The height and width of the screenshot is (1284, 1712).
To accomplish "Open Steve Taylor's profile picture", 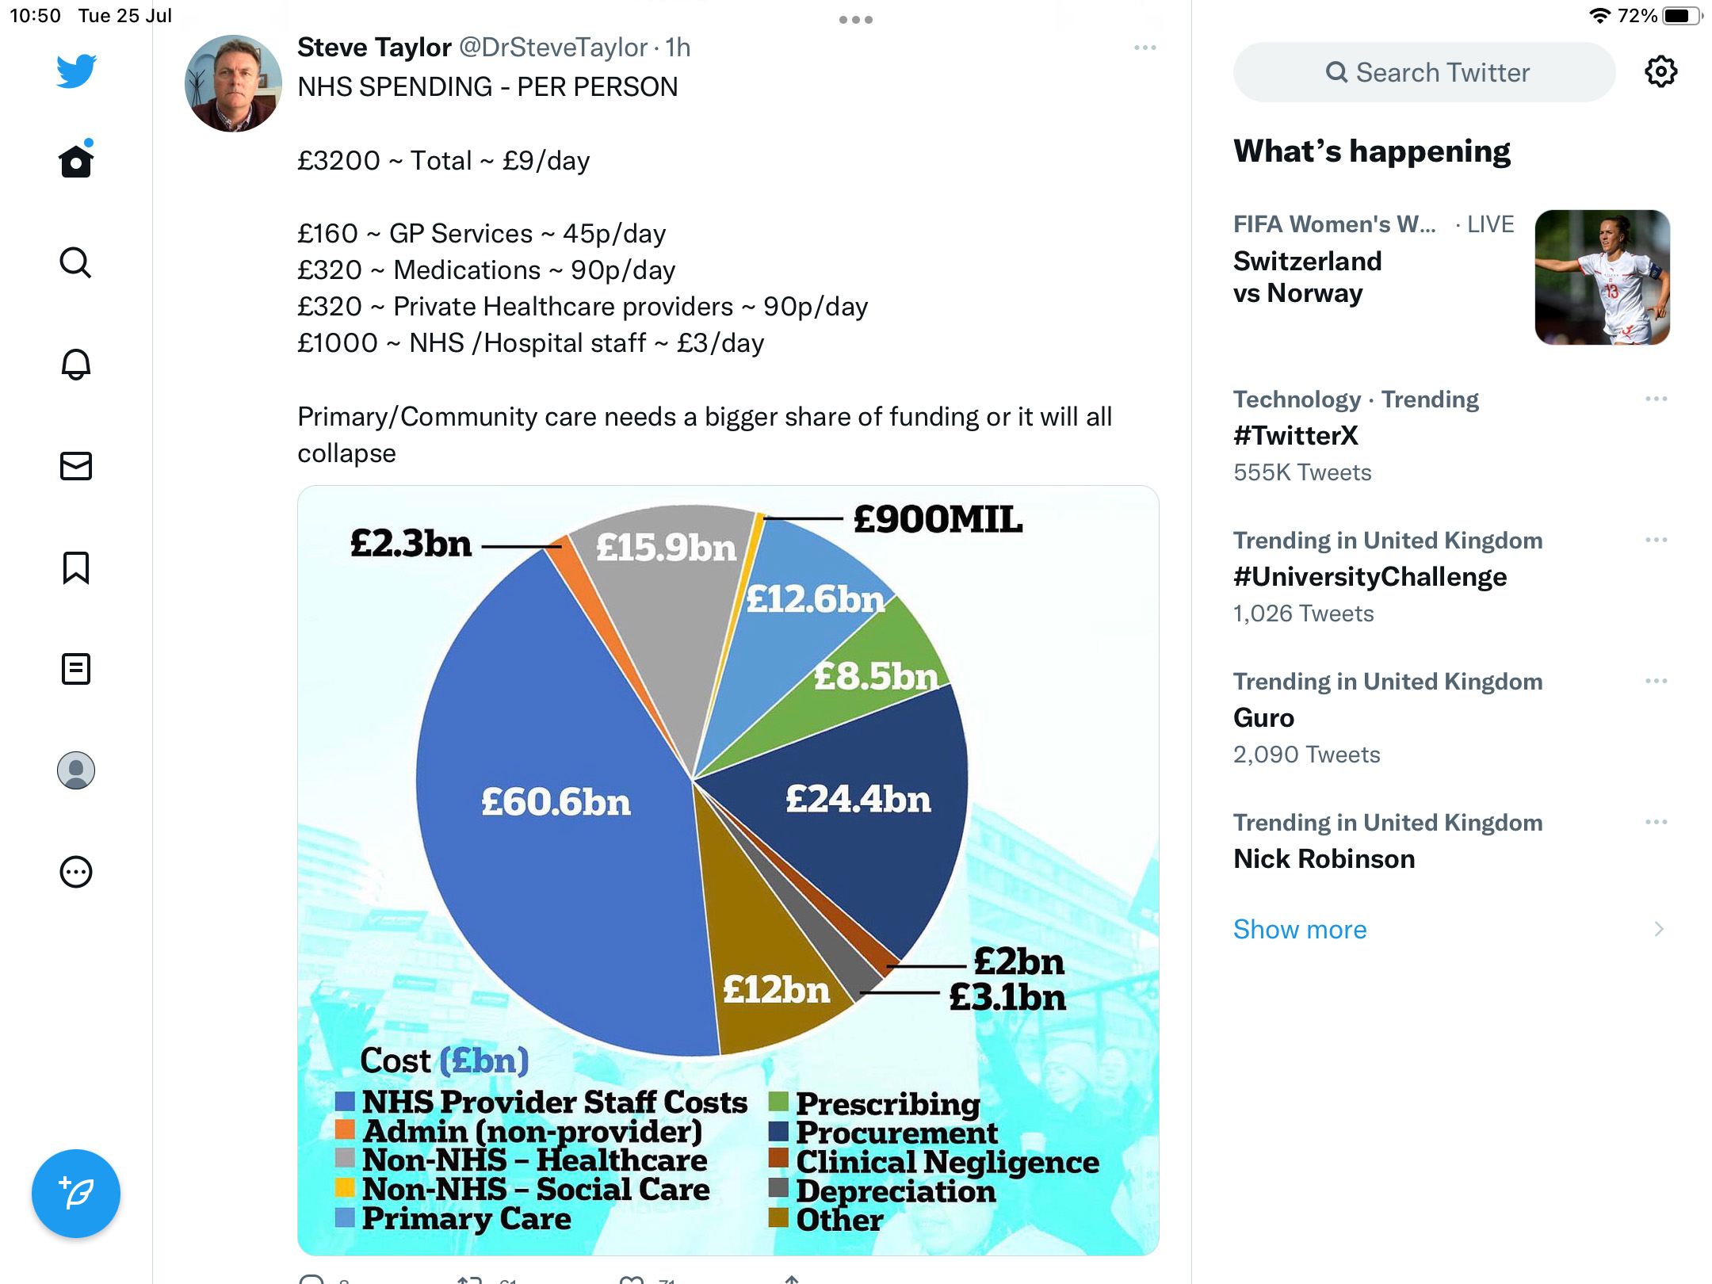I will (x=233, y=83).
